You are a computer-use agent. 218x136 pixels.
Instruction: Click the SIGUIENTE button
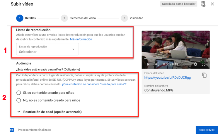[x=207, y=130]
